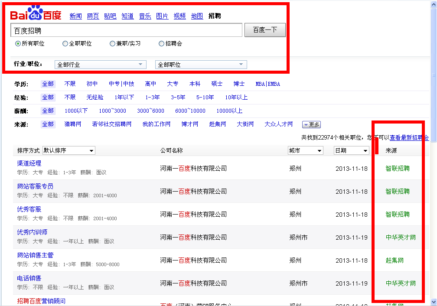437x306 pixels.
Task: Click 智联招聘 source for 渠道经理 row
Action: pos(398,168)
